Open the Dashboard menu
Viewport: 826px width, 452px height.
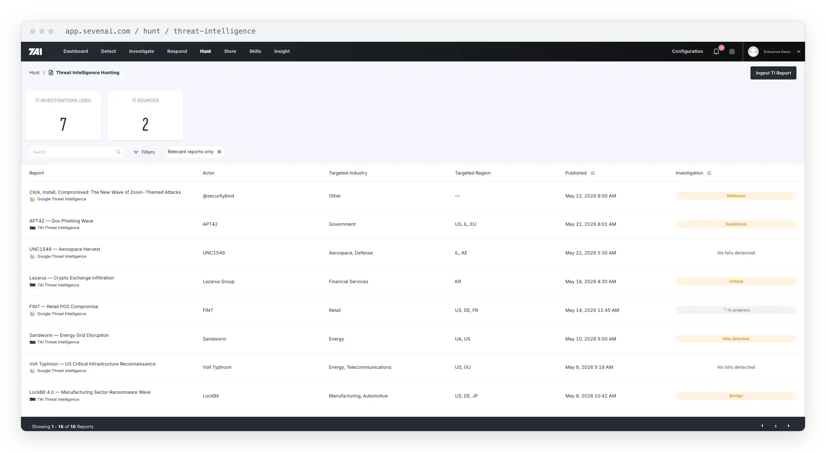click(76, 51)
